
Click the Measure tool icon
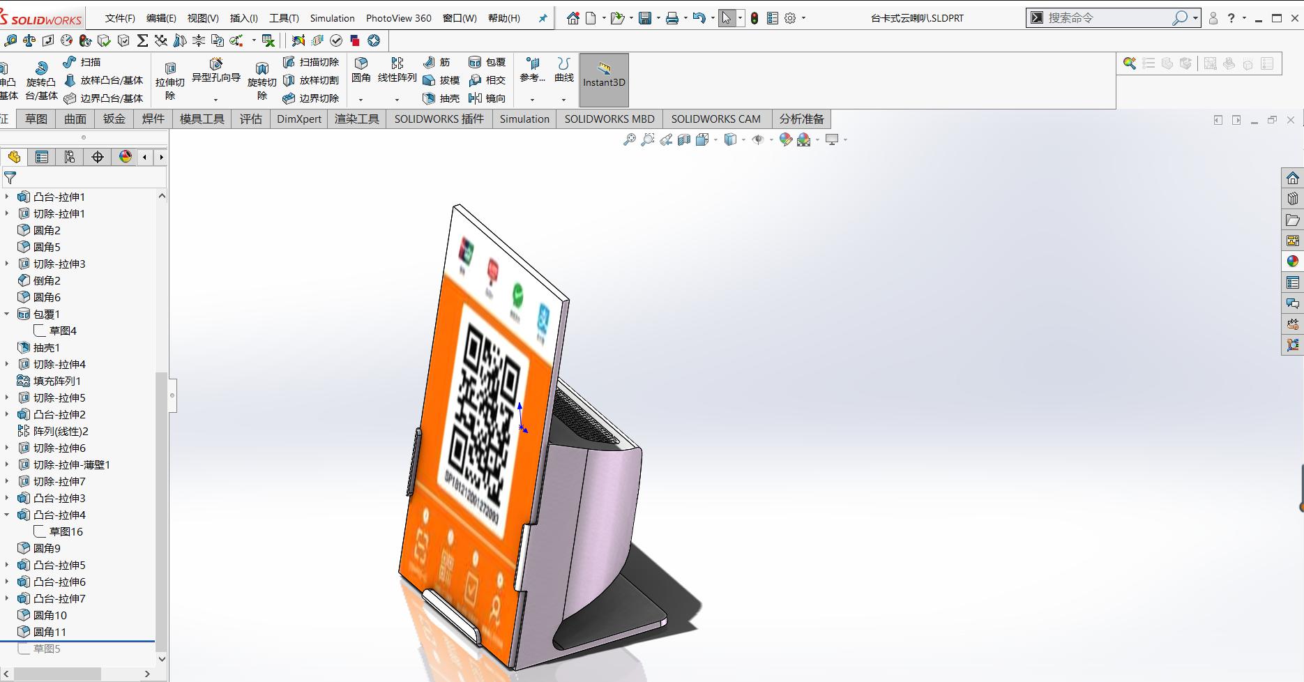click(10, 40)
